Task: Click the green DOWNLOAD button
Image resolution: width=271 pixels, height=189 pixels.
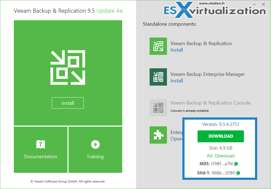Action: click(x=221, y=136)
